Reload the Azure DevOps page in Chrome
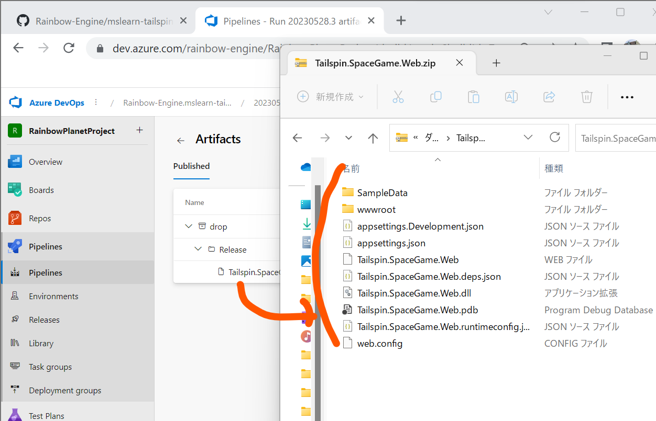The height and width of the screenshot is (421, 656). coord(69,48)
